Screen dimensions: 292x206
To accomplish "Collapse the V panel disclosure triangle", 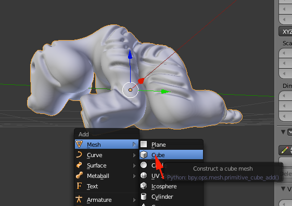I will (x=283, y=189).
